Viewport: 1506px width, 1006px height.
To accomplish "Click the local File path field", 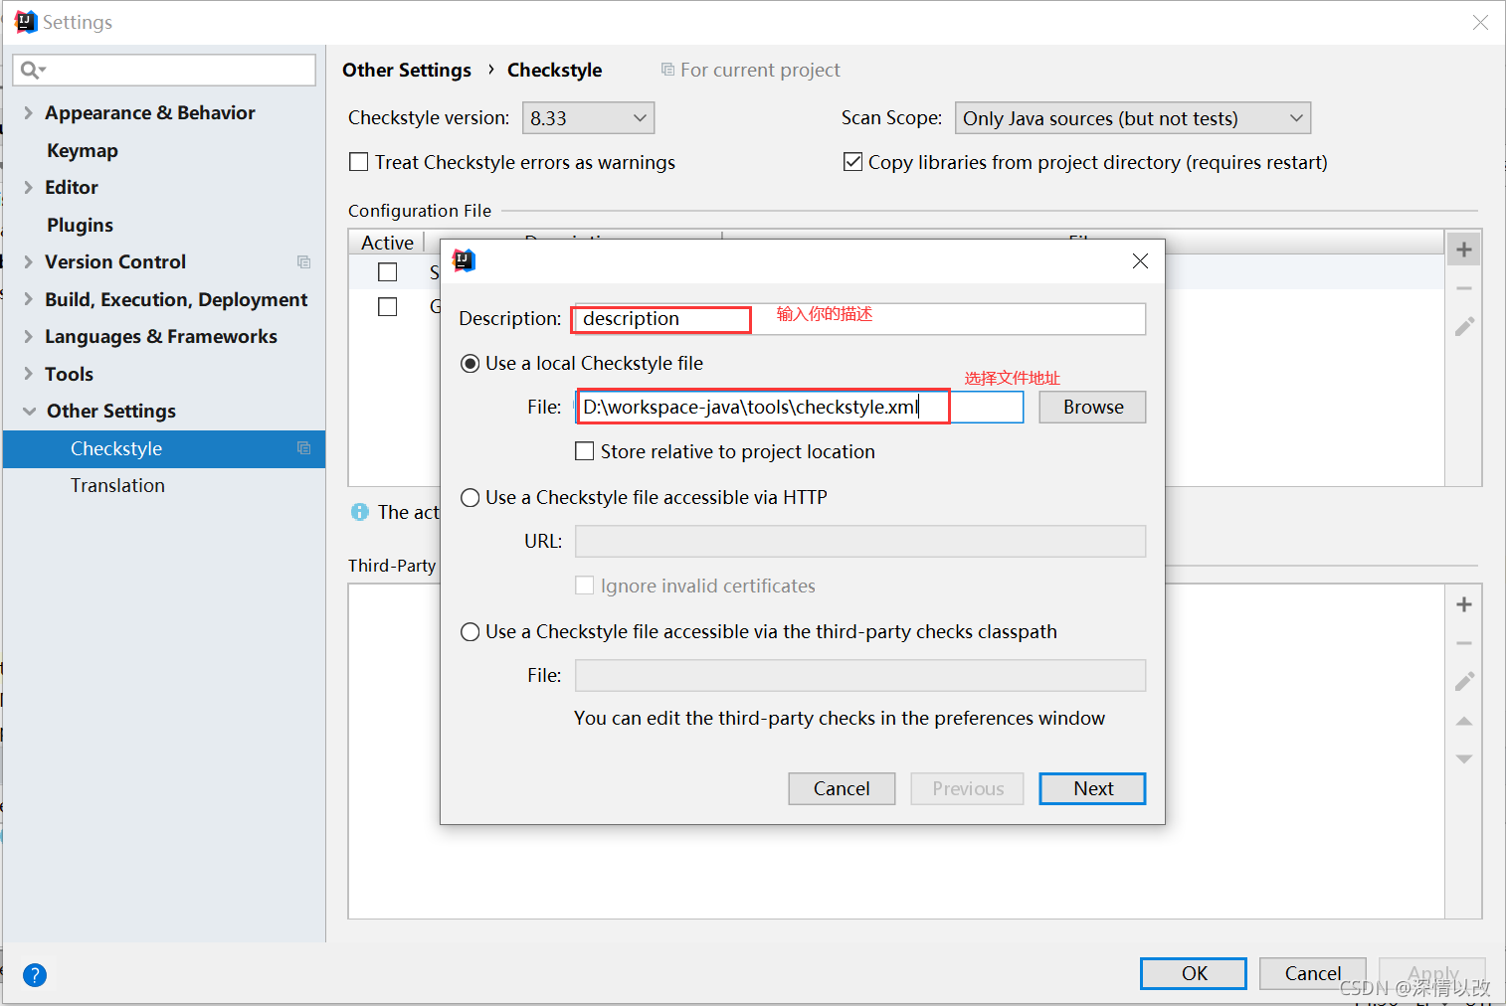I will pos(800,407).
